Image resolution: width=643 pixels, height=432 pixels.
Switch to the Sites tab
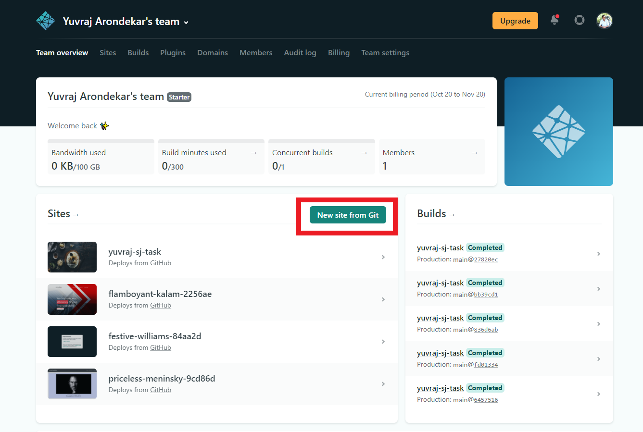[x=107, y=53]
